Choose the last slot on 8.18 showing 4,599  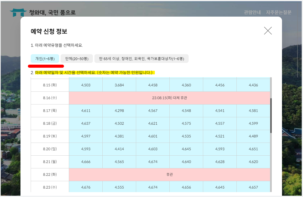(x=253, y=123)
